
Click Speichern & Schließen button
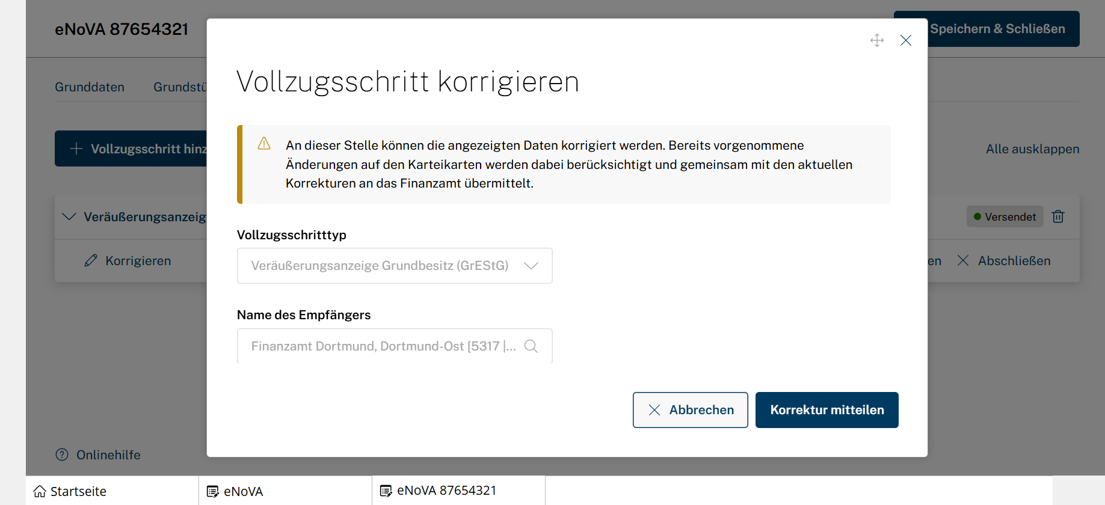click(x=997, y=29)
